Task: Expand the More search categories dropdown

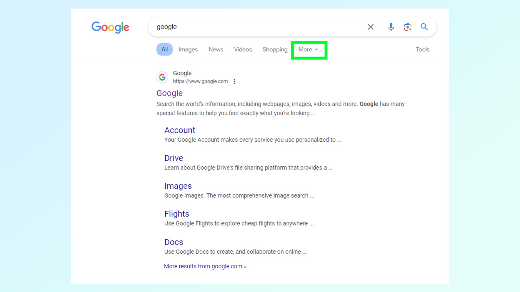Action: [306, 49]
